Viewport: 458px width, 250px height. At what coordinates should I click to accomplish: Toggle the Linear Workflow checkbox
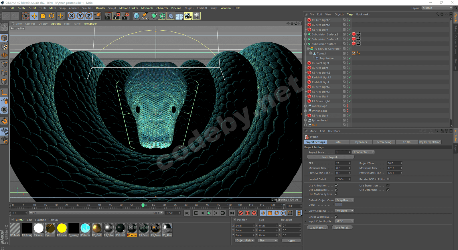336,217
